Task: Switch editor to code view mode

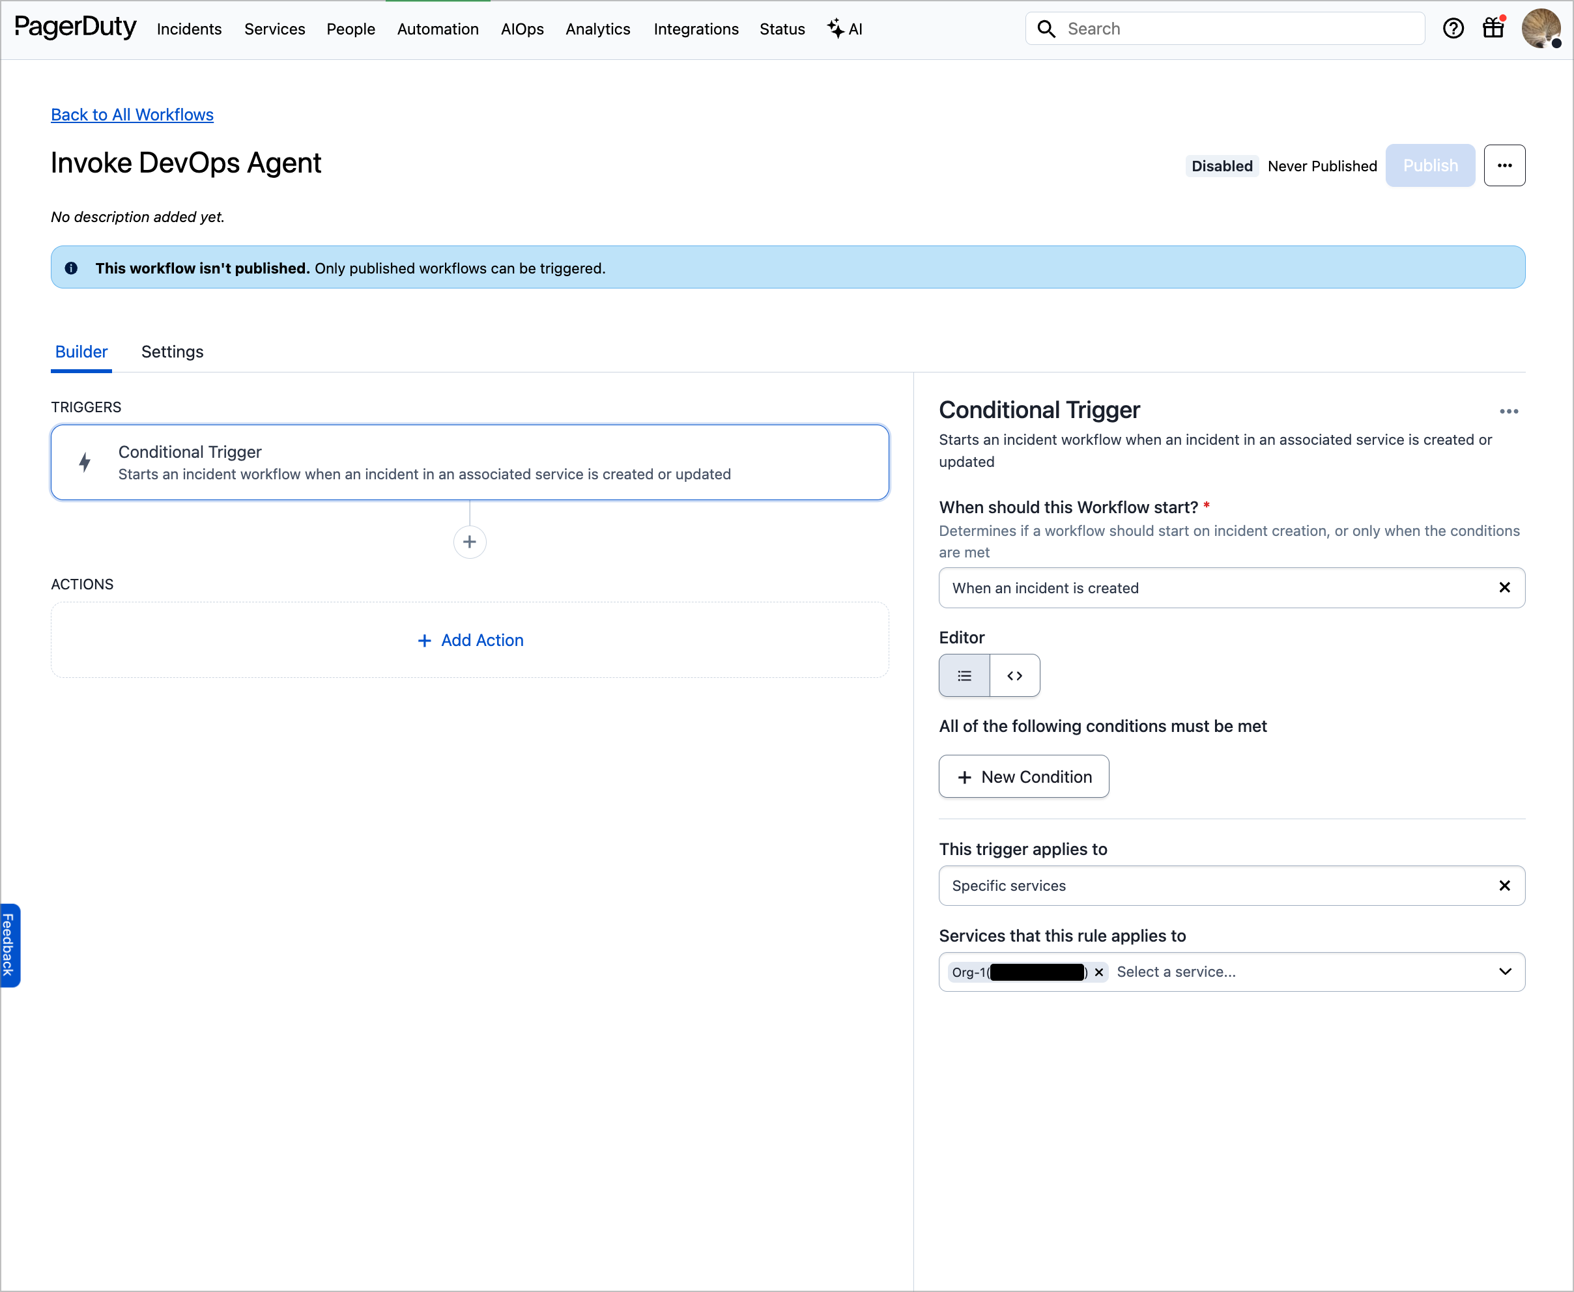Action: pos(1014,676)
